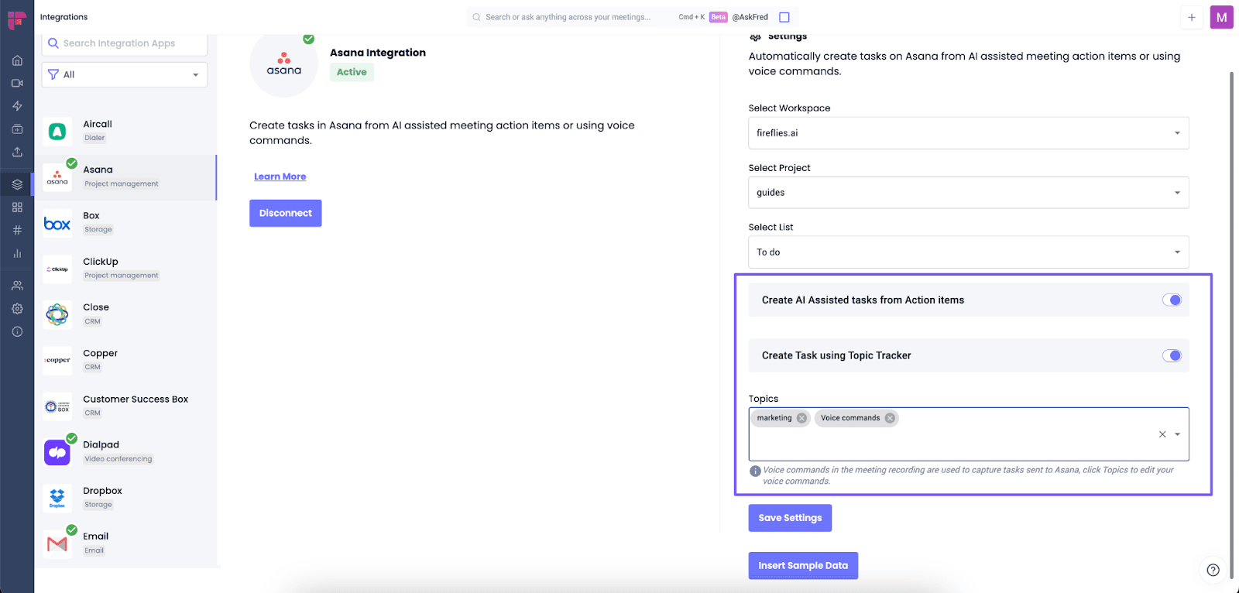Click the plus icon at top right
Image resolution: width=1239 pixels, height=593 pixels.
(1192, 17)
